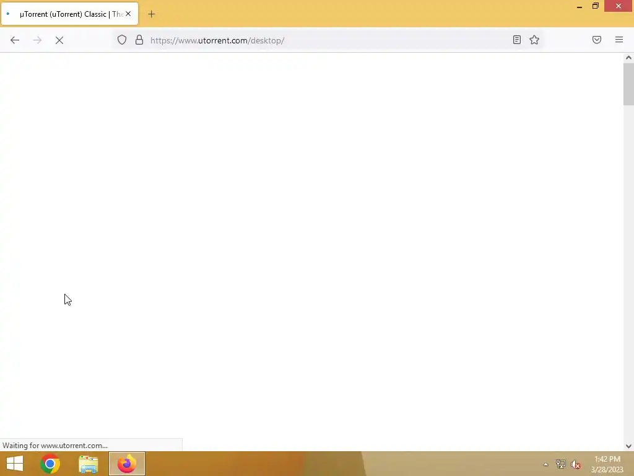Image resolution: width=634 pixels, height=476 pixels.
Task: Open a new tab
Action: tap(151, 14)
